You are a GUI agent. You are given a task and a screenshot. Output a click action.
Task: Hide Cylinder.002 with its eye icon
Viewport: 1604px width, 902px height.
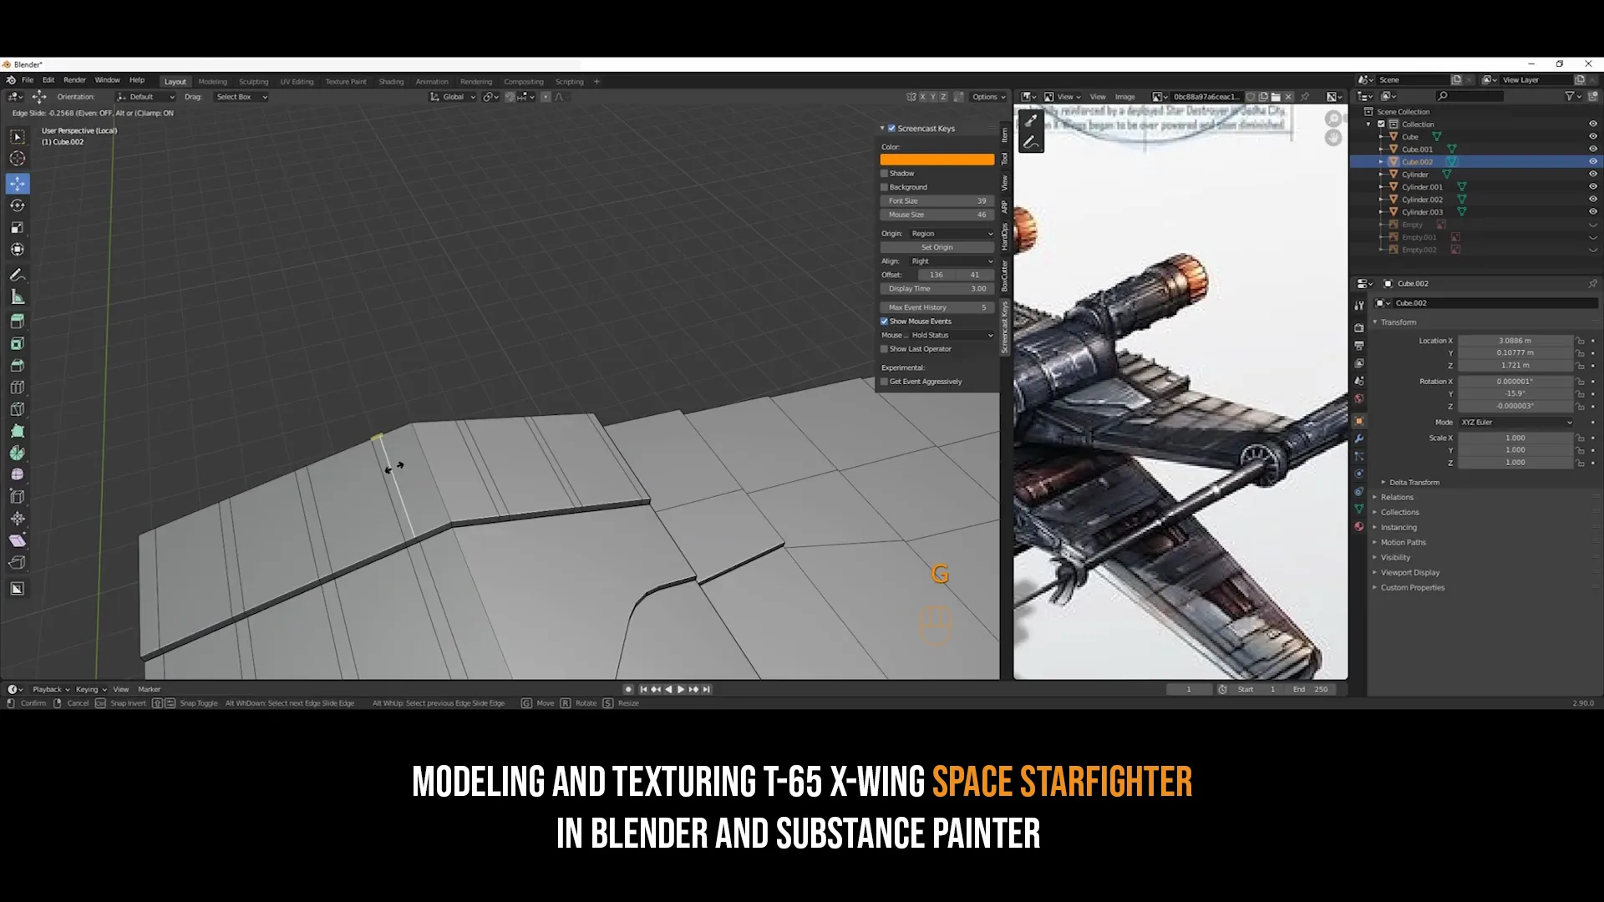click(1592, 200)
